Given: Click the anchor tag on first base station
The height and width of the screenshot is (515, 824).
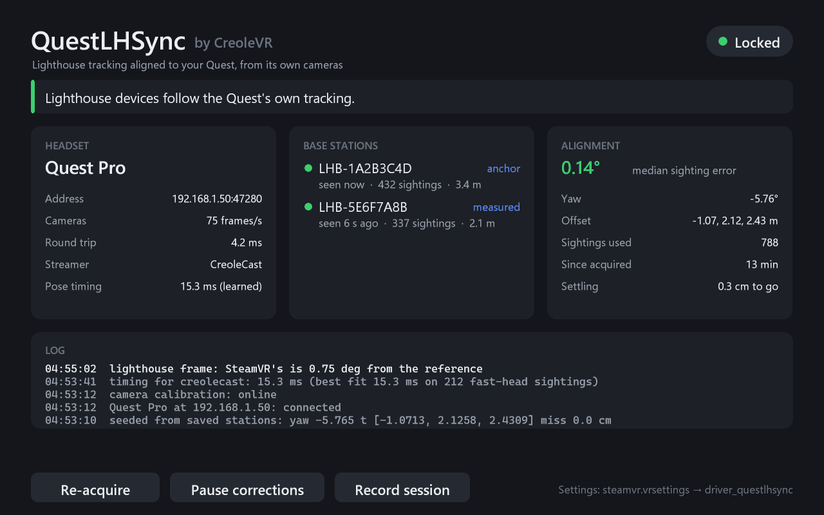Looking at the screenshot, I should pyautogui.click(x=503, y=169).
